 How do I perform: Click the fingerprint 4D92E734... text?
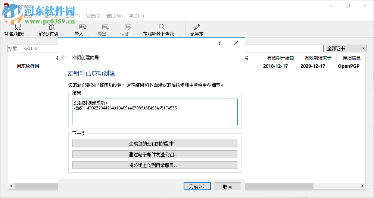132,108
